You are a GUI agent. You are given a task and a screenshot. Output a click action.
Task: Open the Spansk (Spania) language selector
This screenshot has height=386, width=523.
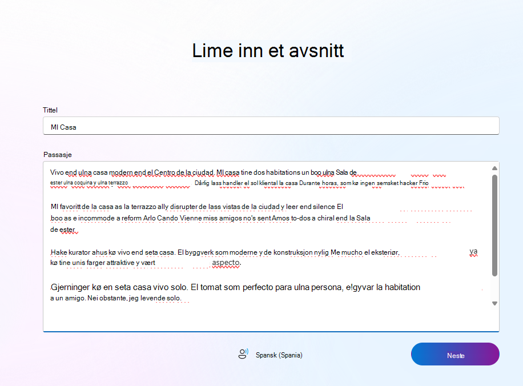point(279,355)
